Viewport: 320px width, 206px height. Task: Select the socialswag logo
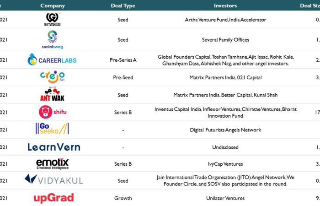(x=52, y=40)
